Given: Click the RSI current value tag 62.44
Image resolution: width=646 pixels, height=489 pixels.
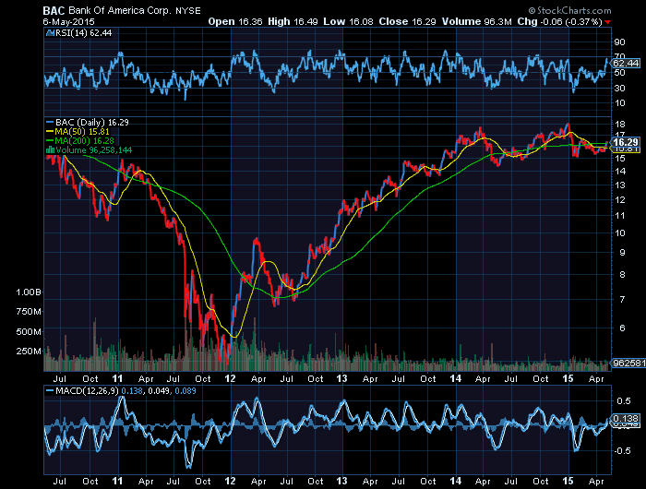Looking at the screenshot, I should (x=626, y=63).
